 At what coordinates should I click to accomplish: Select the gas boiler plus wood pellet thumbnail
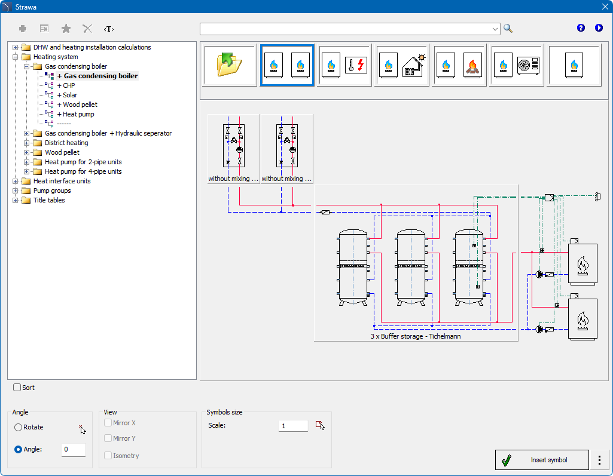pyautogui.click(x=459, y=65)
